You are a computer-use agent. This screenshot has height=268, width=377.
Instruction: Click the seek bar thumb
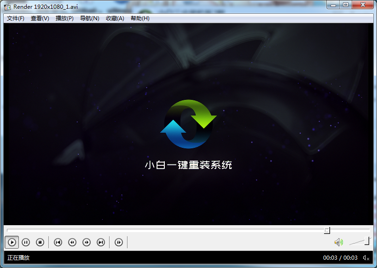pos(327,230)
